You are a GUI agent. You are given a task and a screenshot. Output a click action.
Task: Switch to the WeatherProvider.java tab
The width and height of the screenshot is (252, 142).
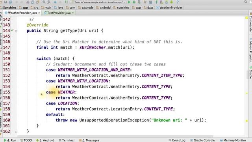(22, 13)
